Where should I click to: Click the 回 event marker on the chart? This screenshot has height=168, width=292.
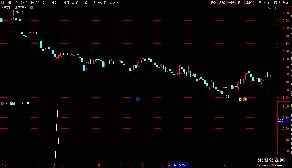click(240, 99)
